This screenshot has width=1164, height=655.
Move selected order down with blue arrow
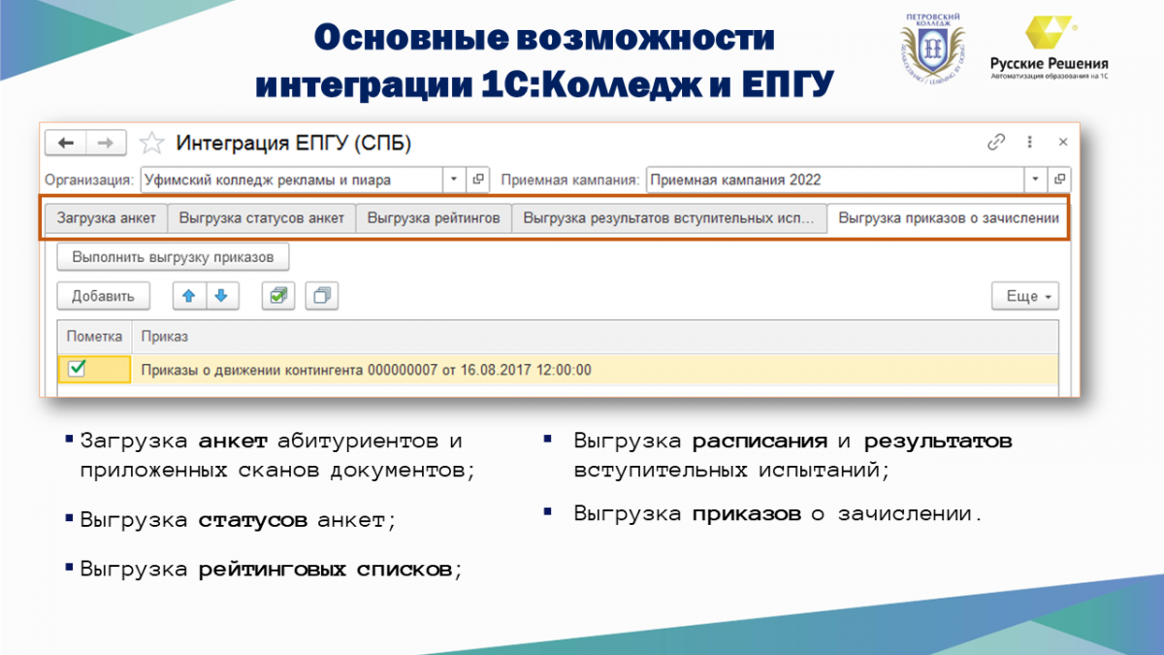pyautogui.click(x=221, y=296)
